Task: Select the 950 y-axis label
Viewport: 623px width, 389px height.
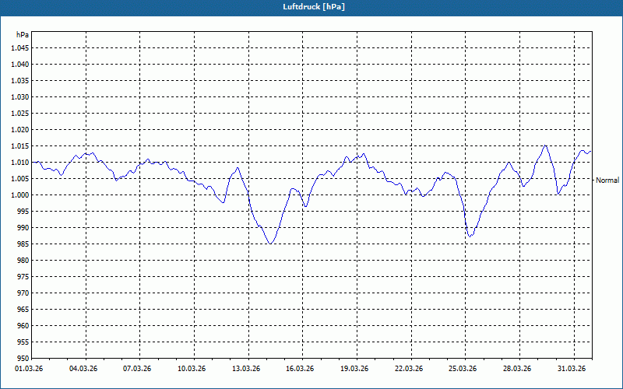Action: (23, 359)
